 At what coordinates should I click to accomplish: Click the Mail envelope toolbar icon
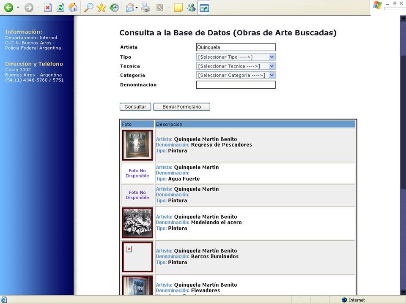(130, 8)
